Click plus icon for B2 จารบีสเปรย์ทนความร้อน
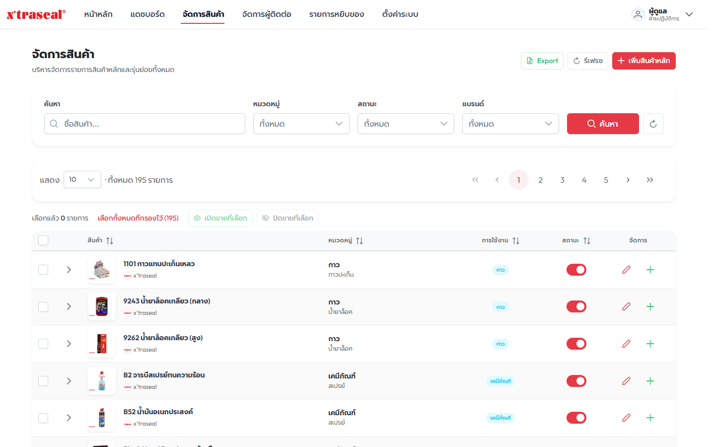This screenshot has height=447, width=715. pos(650,381)
